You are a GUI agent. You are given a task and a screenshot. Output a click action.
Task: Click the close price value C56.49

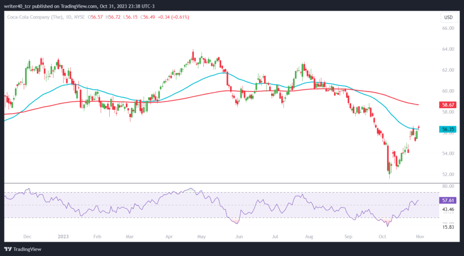147,17
